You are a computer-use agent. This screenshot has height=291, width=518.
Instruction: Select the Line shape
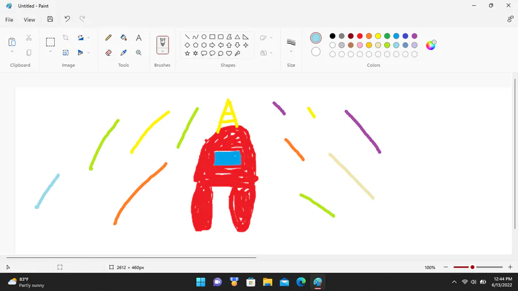187,37
